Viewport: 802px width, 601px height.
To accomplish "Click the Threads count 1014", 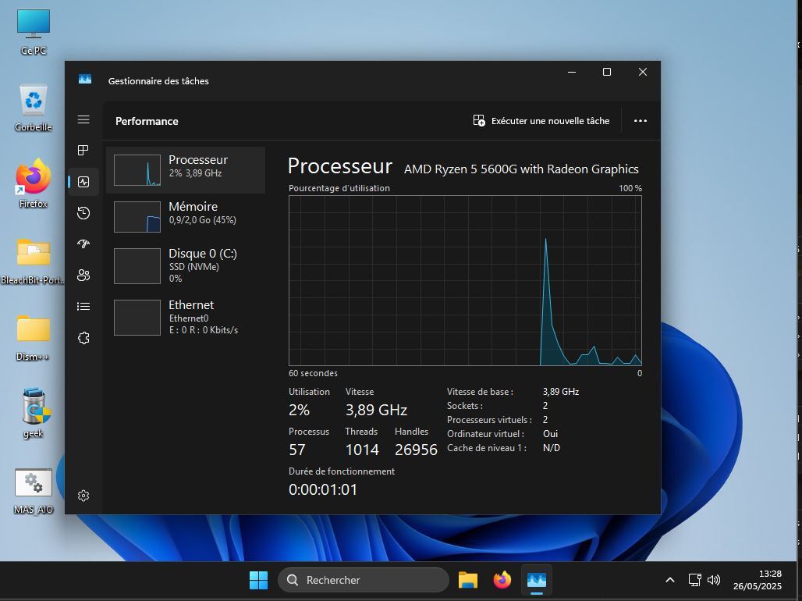I will pos(362,450).
